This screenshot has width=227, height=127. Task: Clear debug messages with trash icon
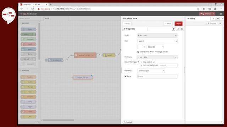pos(220,23)
